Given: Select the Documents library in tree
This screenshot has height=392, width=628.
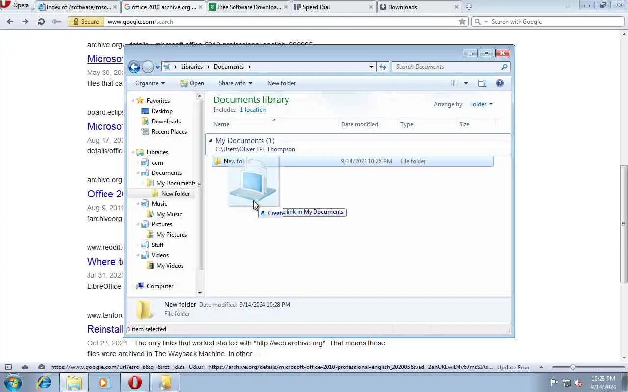Looking at the screenshot, I should [x=166, y=172].
